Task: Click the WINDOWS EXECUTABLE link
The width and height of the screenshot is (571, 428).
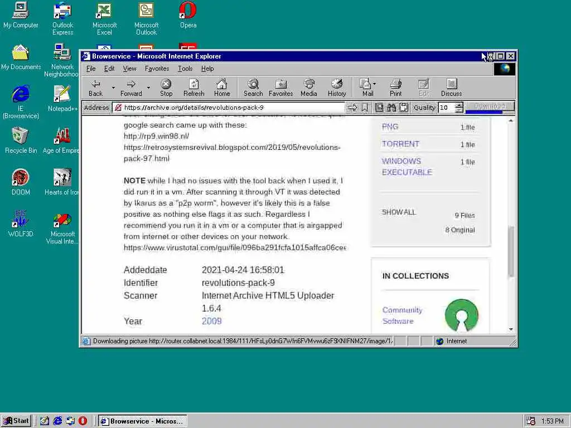Action: click(407, 166)
